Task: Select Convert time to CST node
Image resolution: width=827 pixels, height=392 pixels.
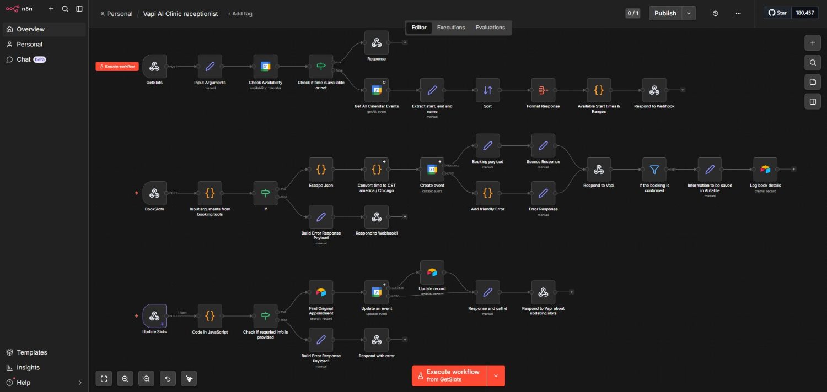Action: tap(377, 170)
